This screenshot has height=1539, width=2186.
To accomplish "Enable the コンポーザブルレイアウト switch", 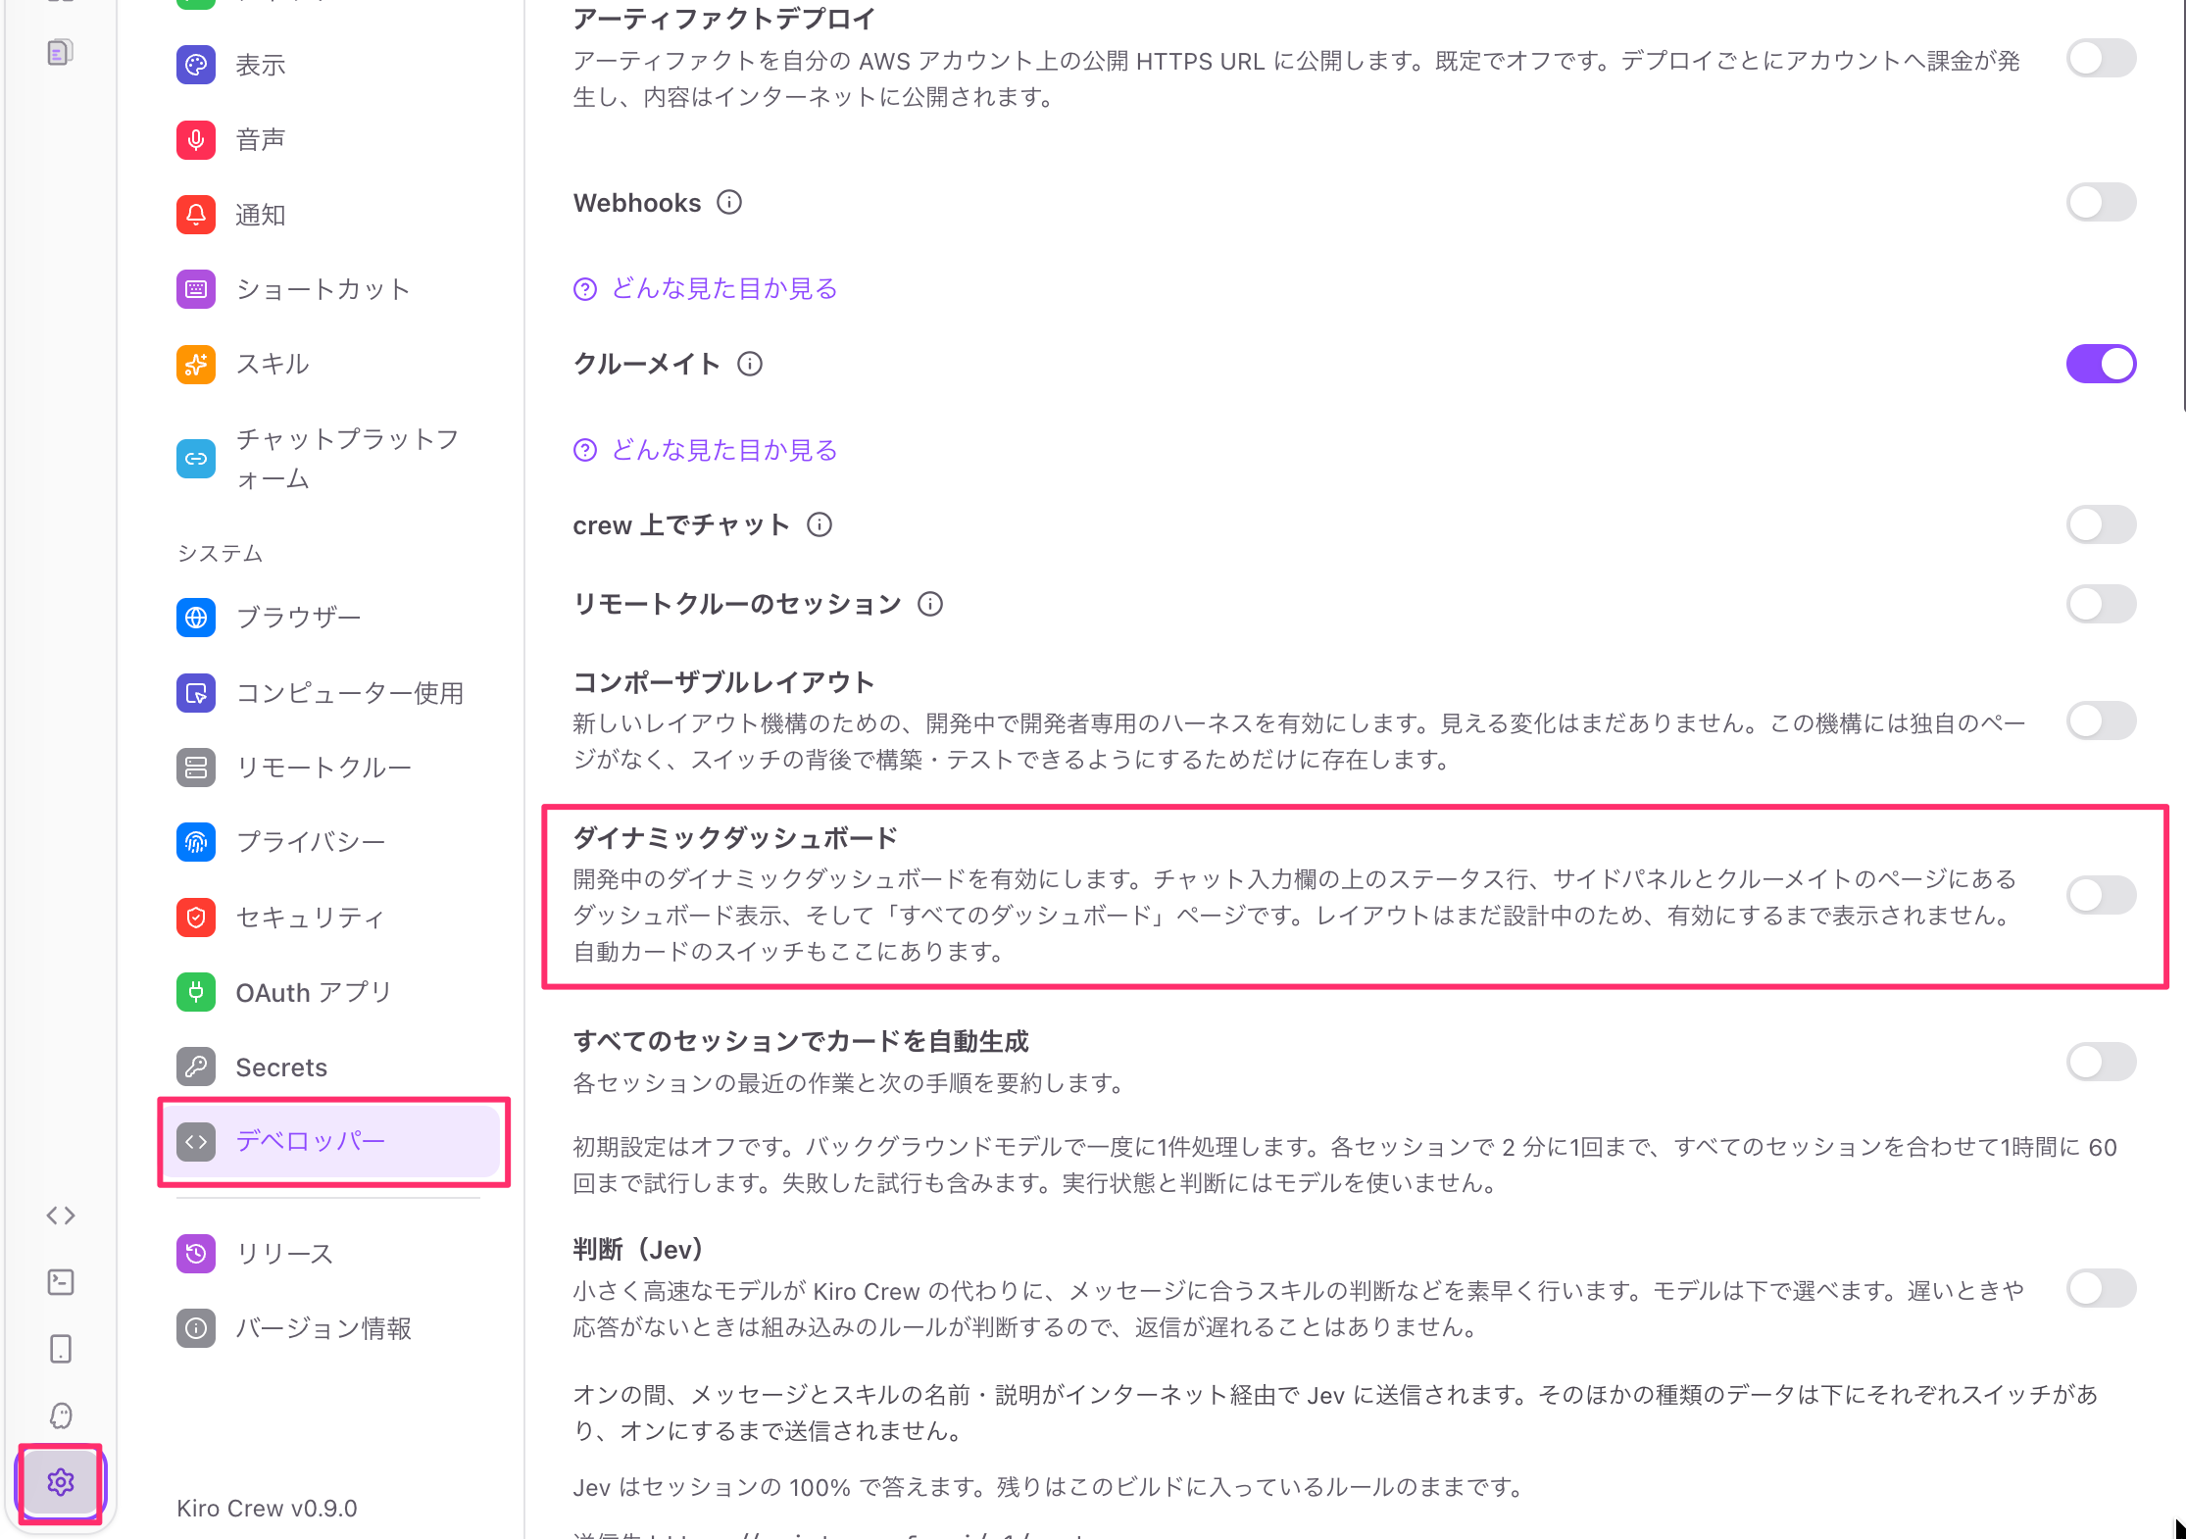I will (2101, 721).
